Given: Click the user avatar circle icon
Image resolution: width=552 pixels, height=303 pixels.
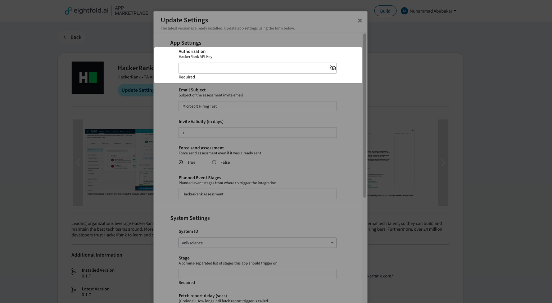Looking at the screenshot, I should coord(404,11).
